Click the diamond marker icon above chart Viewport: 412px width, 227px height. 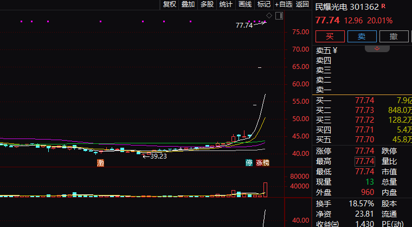pyautogui.click(x=268, y=15)
